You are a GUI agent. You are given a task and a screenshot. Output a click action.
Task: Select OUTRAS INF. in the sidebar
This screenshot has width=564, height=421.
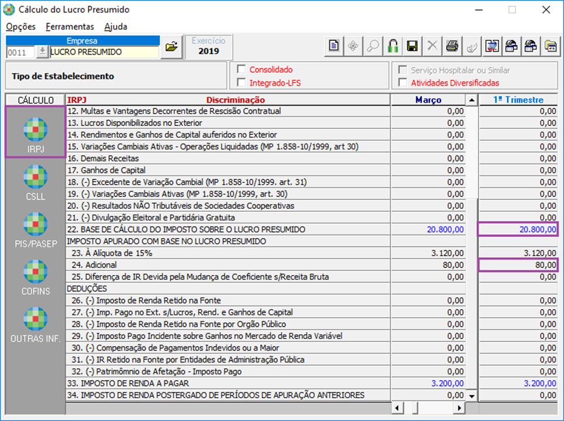pos(35,325)
